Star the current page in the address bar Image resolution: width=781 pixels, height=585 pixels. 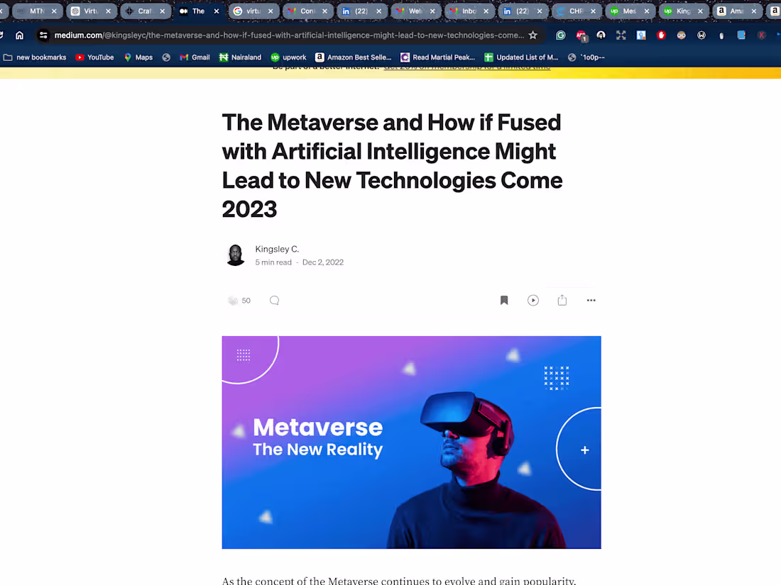coord(532,34)
